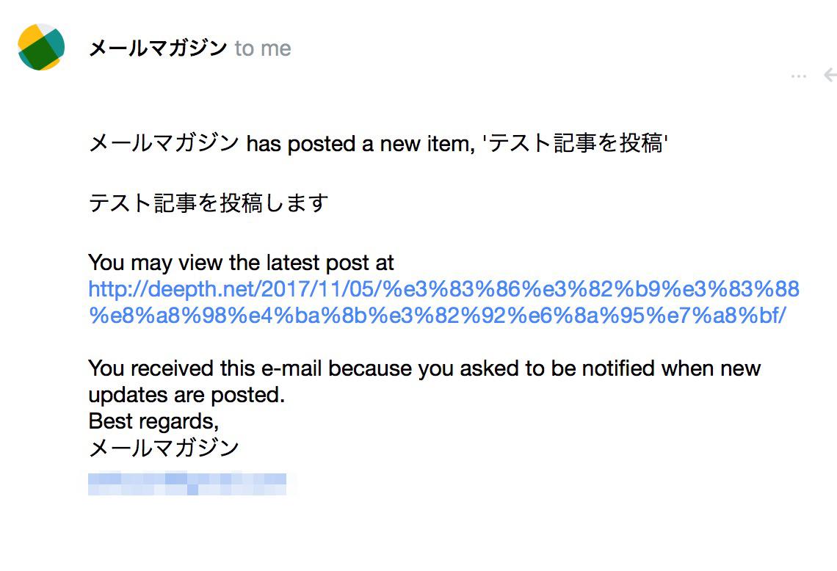The width and height of the screenshot is (837, 571).
Task: Click 'You may view the latest post at'
Action: point(241,263)
